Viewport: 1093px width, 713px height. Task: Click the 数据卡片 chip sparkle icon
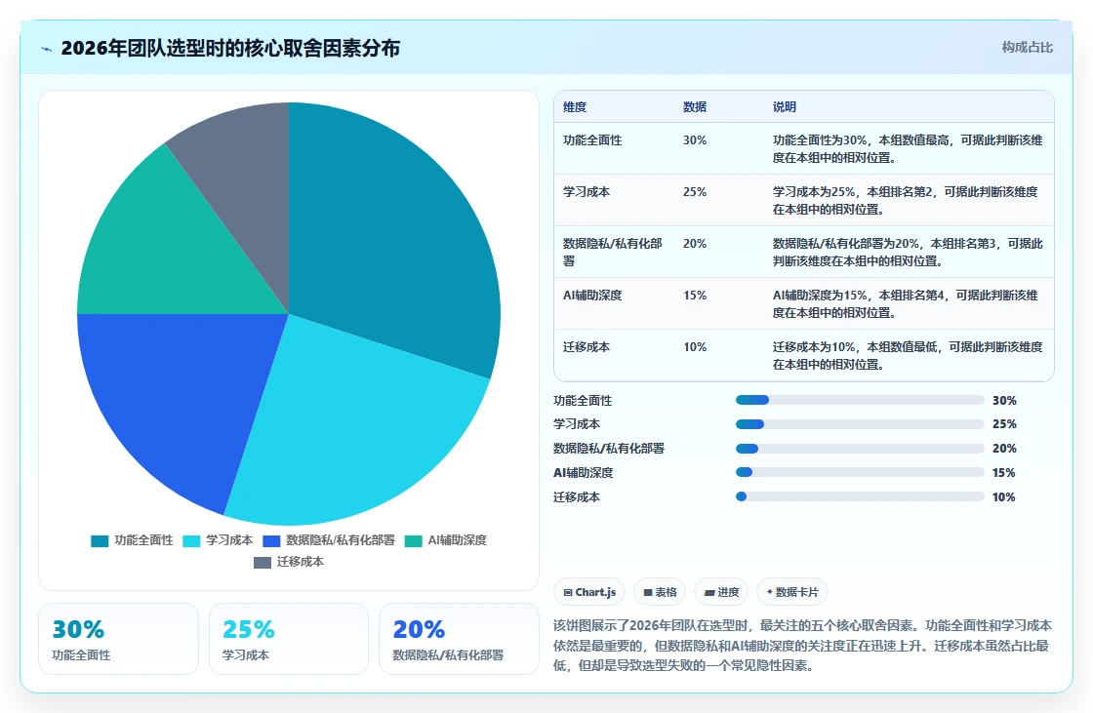click(770, 592)
